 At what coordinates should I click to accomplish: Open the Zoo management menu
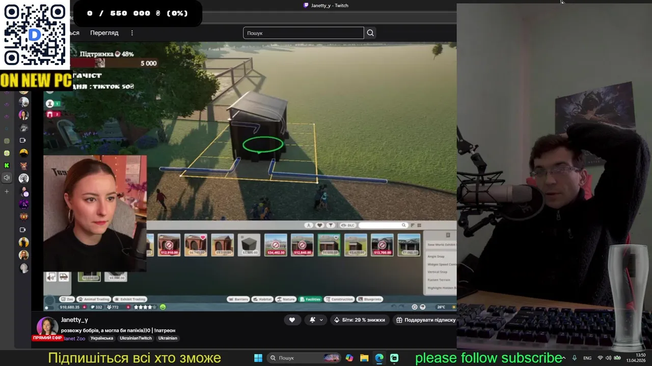(x=67, y=299)
